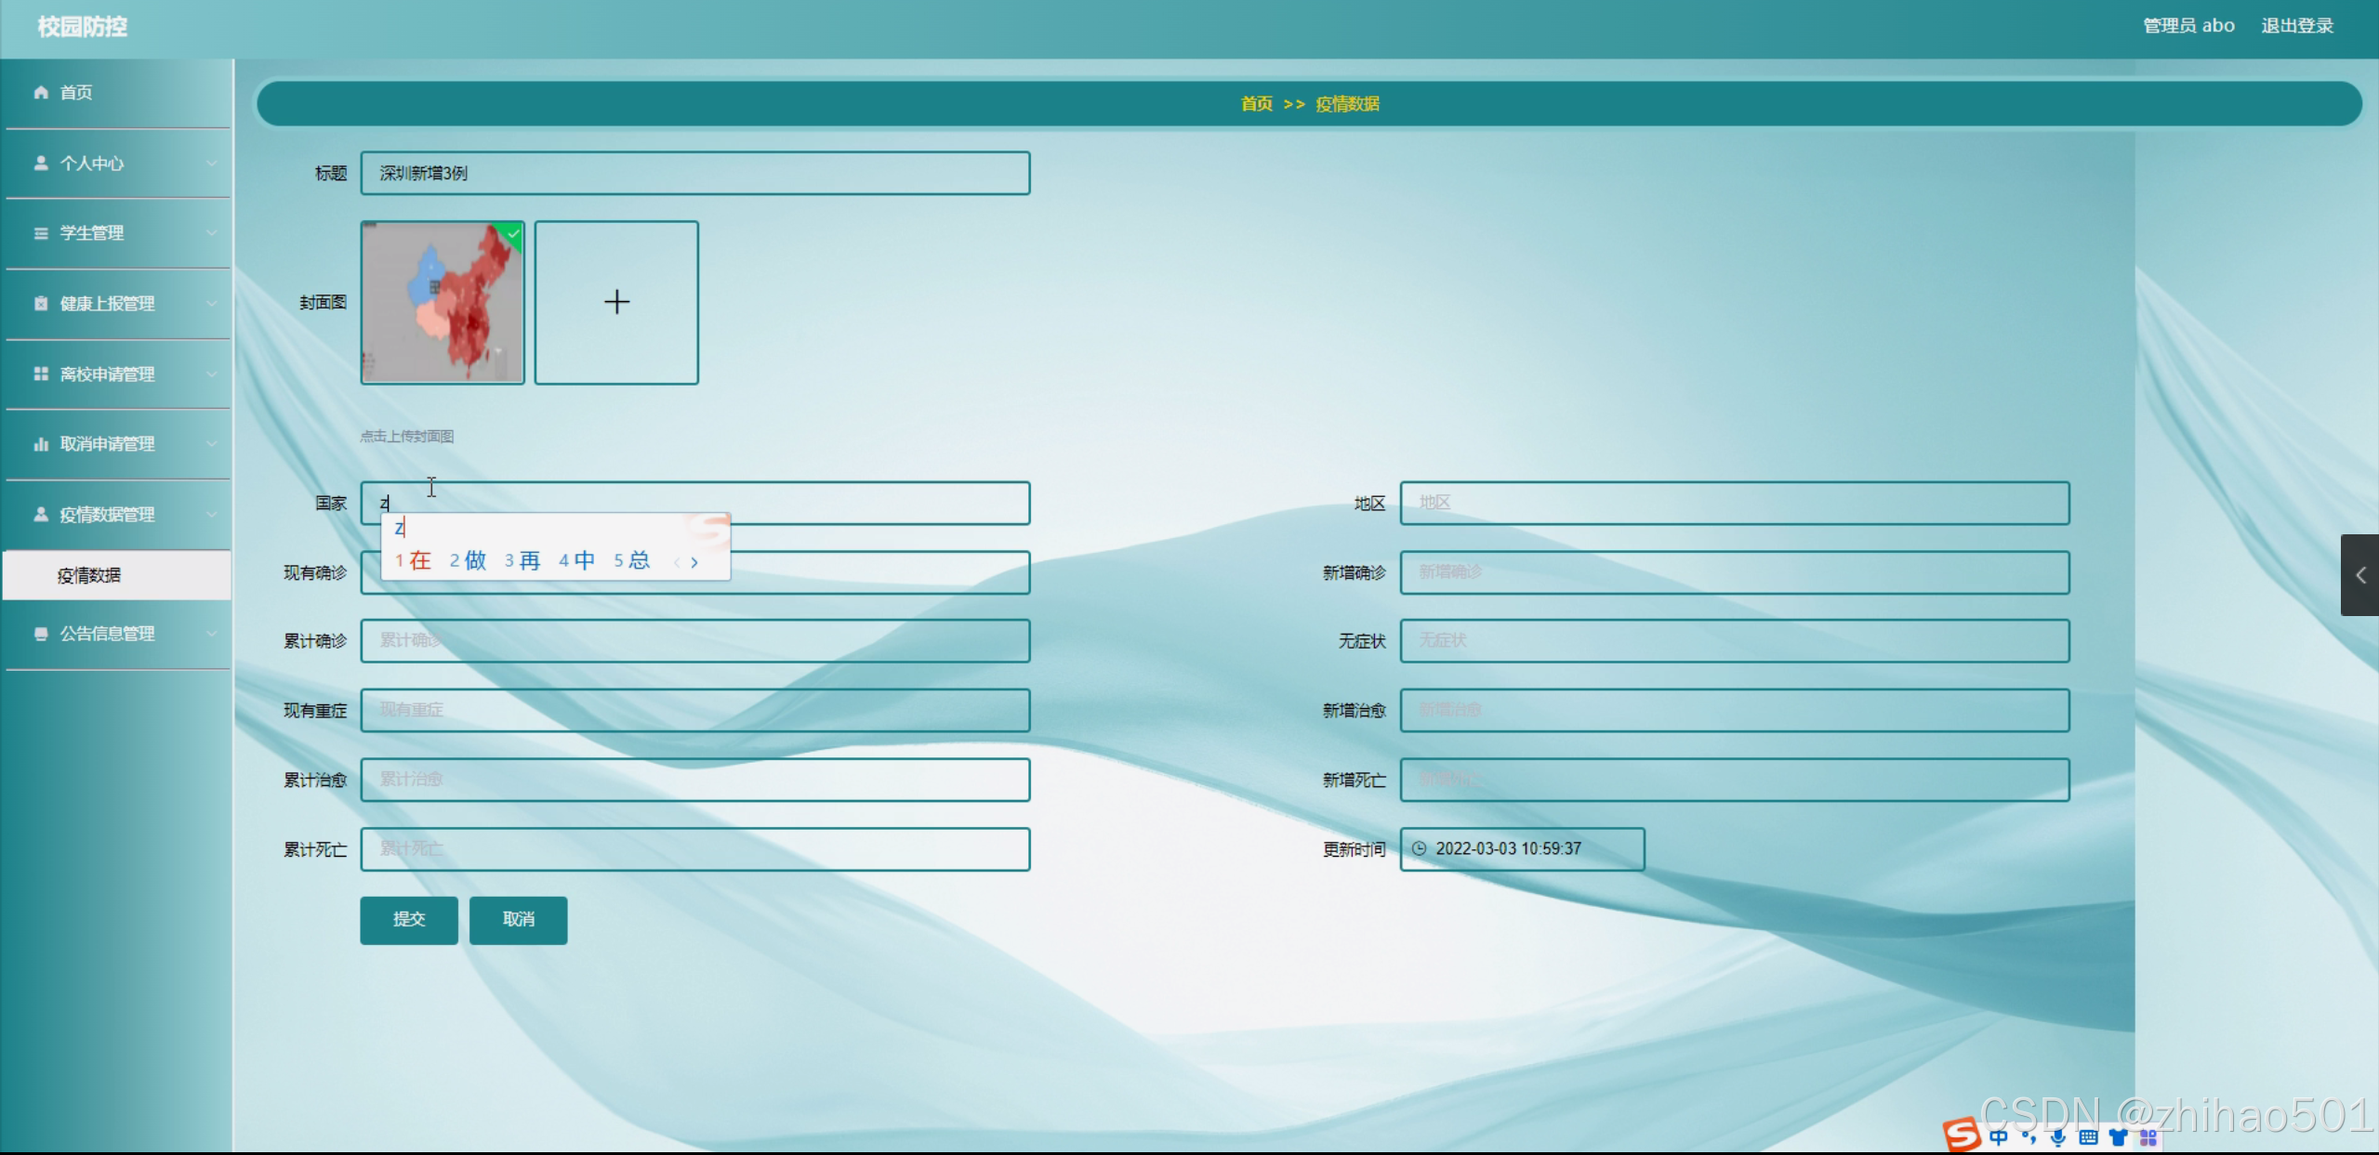Open the Sogou soft keyboard icon
The width and height of the screenshot is (2379, 1155).
(2088, 1137)
